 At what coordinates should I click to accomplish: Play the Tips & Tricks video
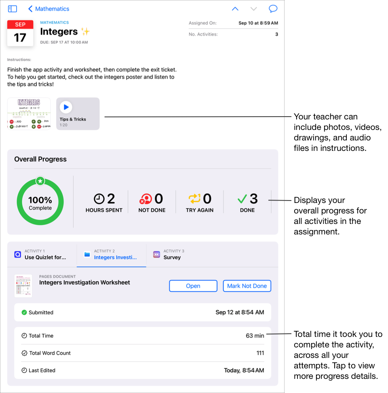[x=66, y=107]
